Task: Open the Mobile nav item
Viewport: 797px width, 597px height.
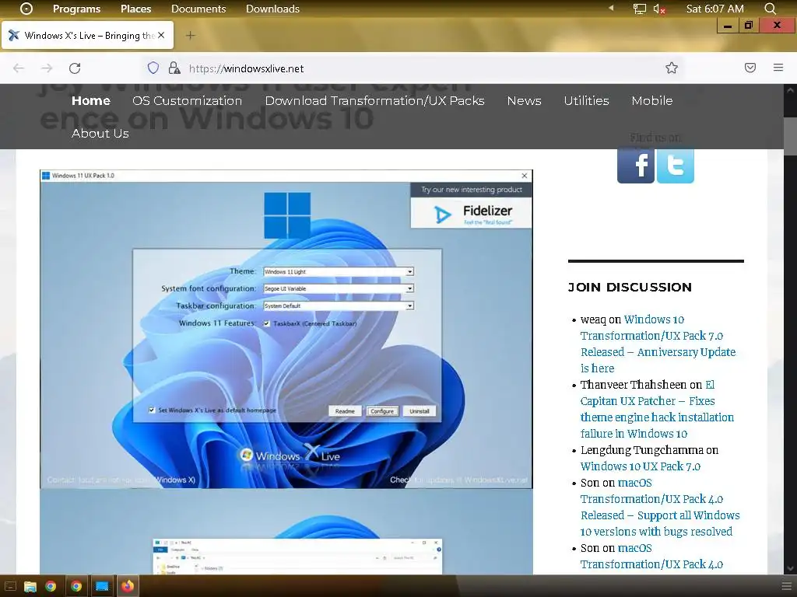Action: pyautogui.click(x=652, y=100)
